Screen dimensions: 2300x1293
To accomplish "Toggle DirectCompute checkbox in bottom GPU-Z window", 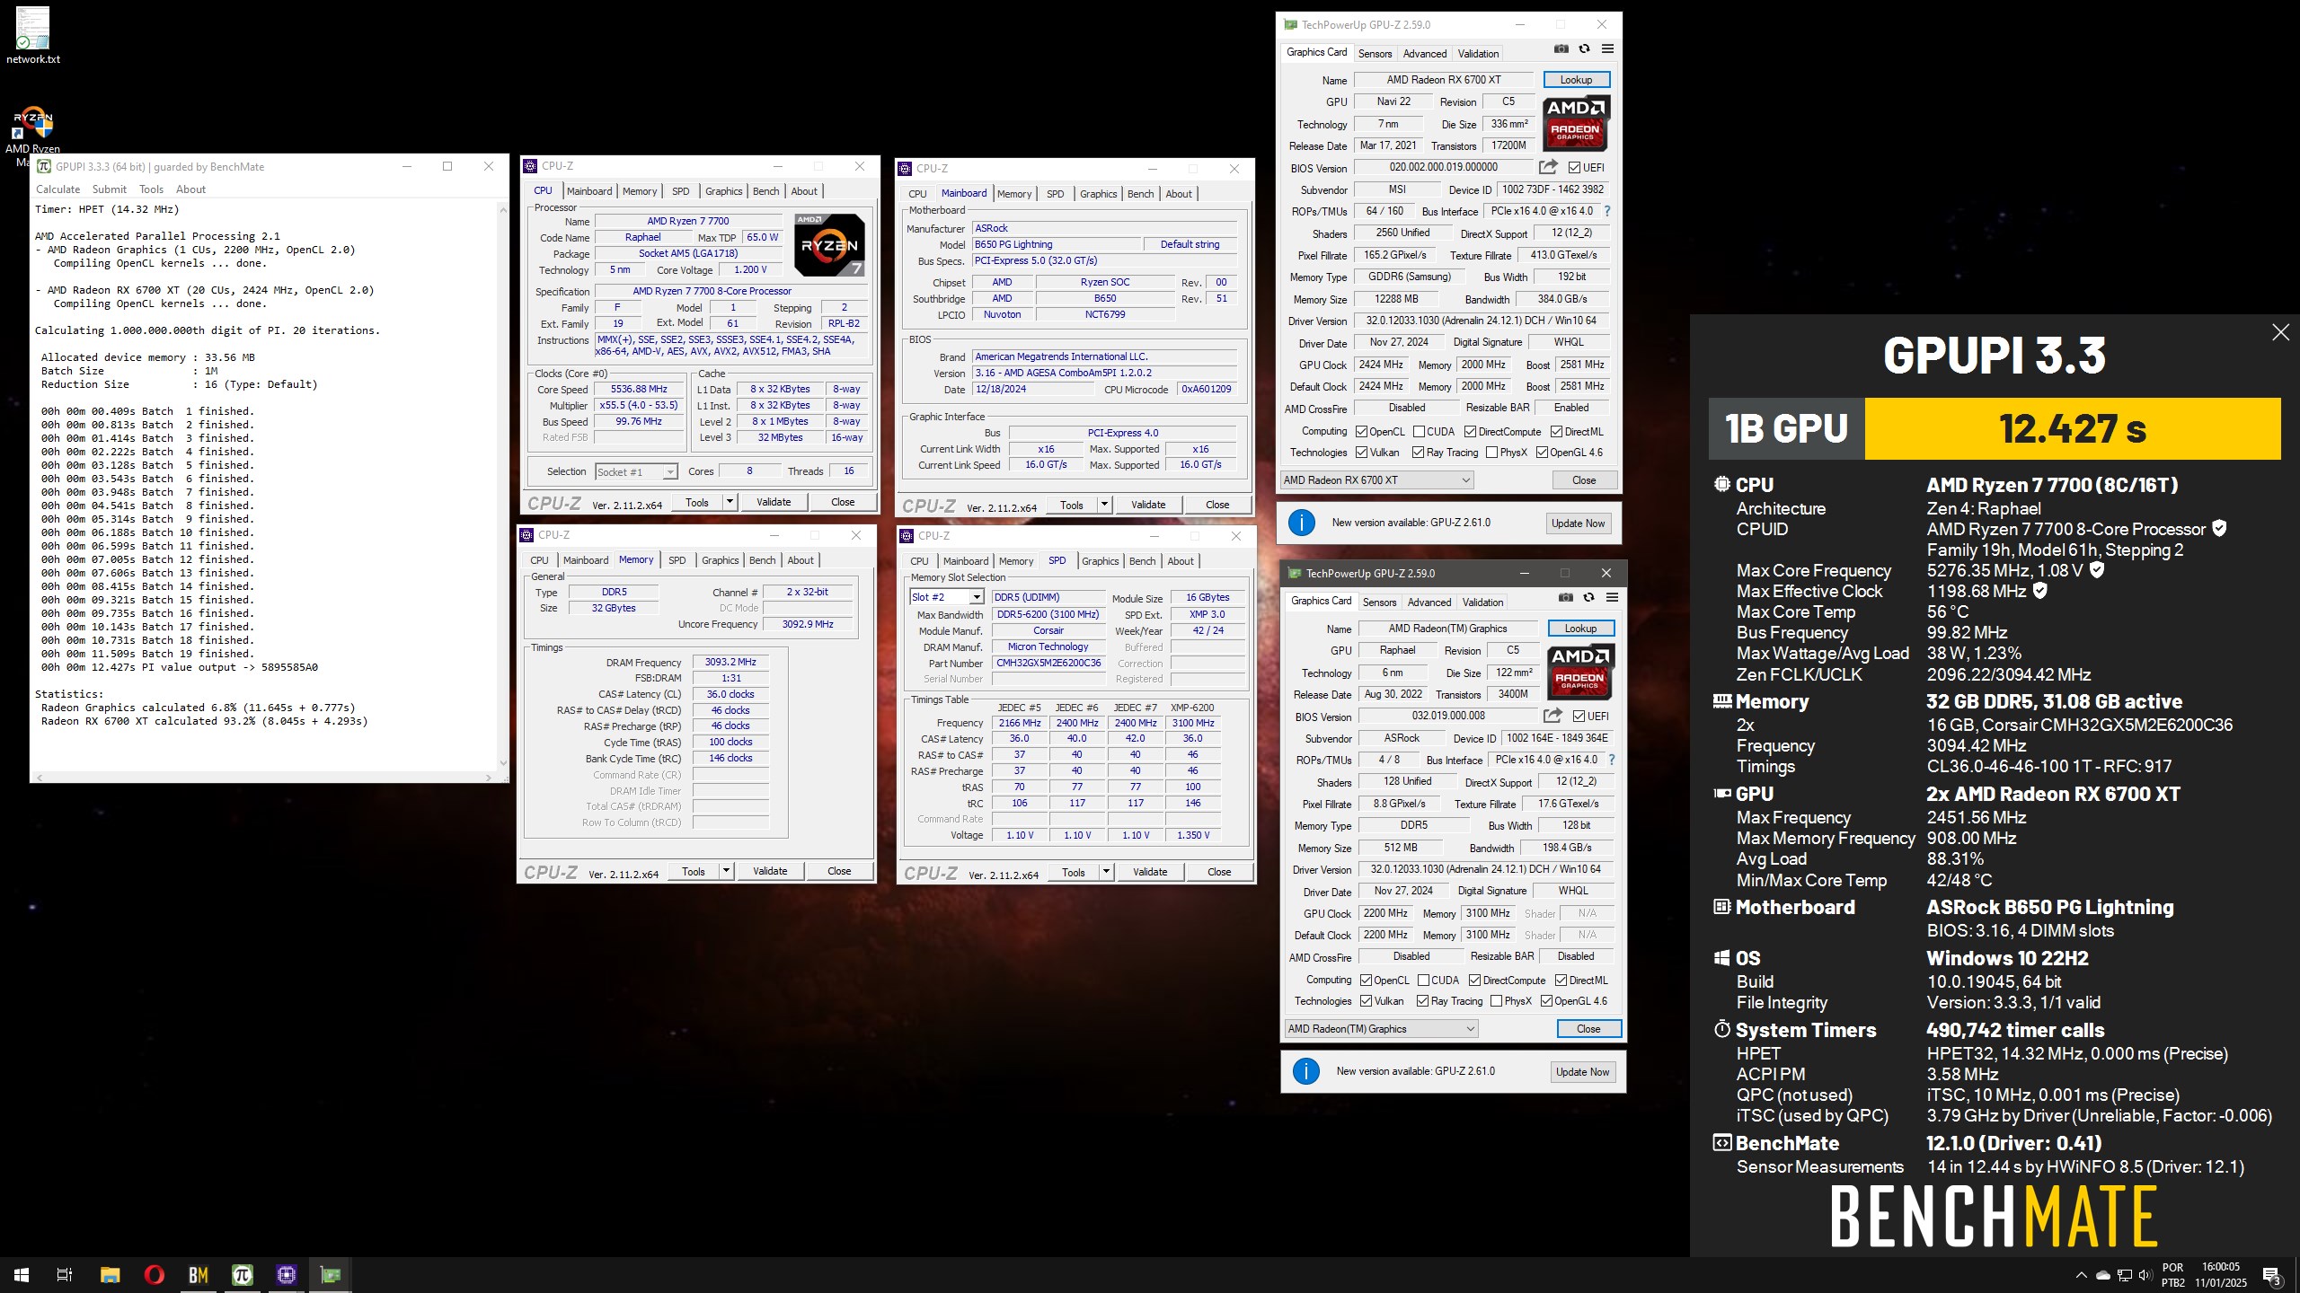I will click(x=1474, y=981).
